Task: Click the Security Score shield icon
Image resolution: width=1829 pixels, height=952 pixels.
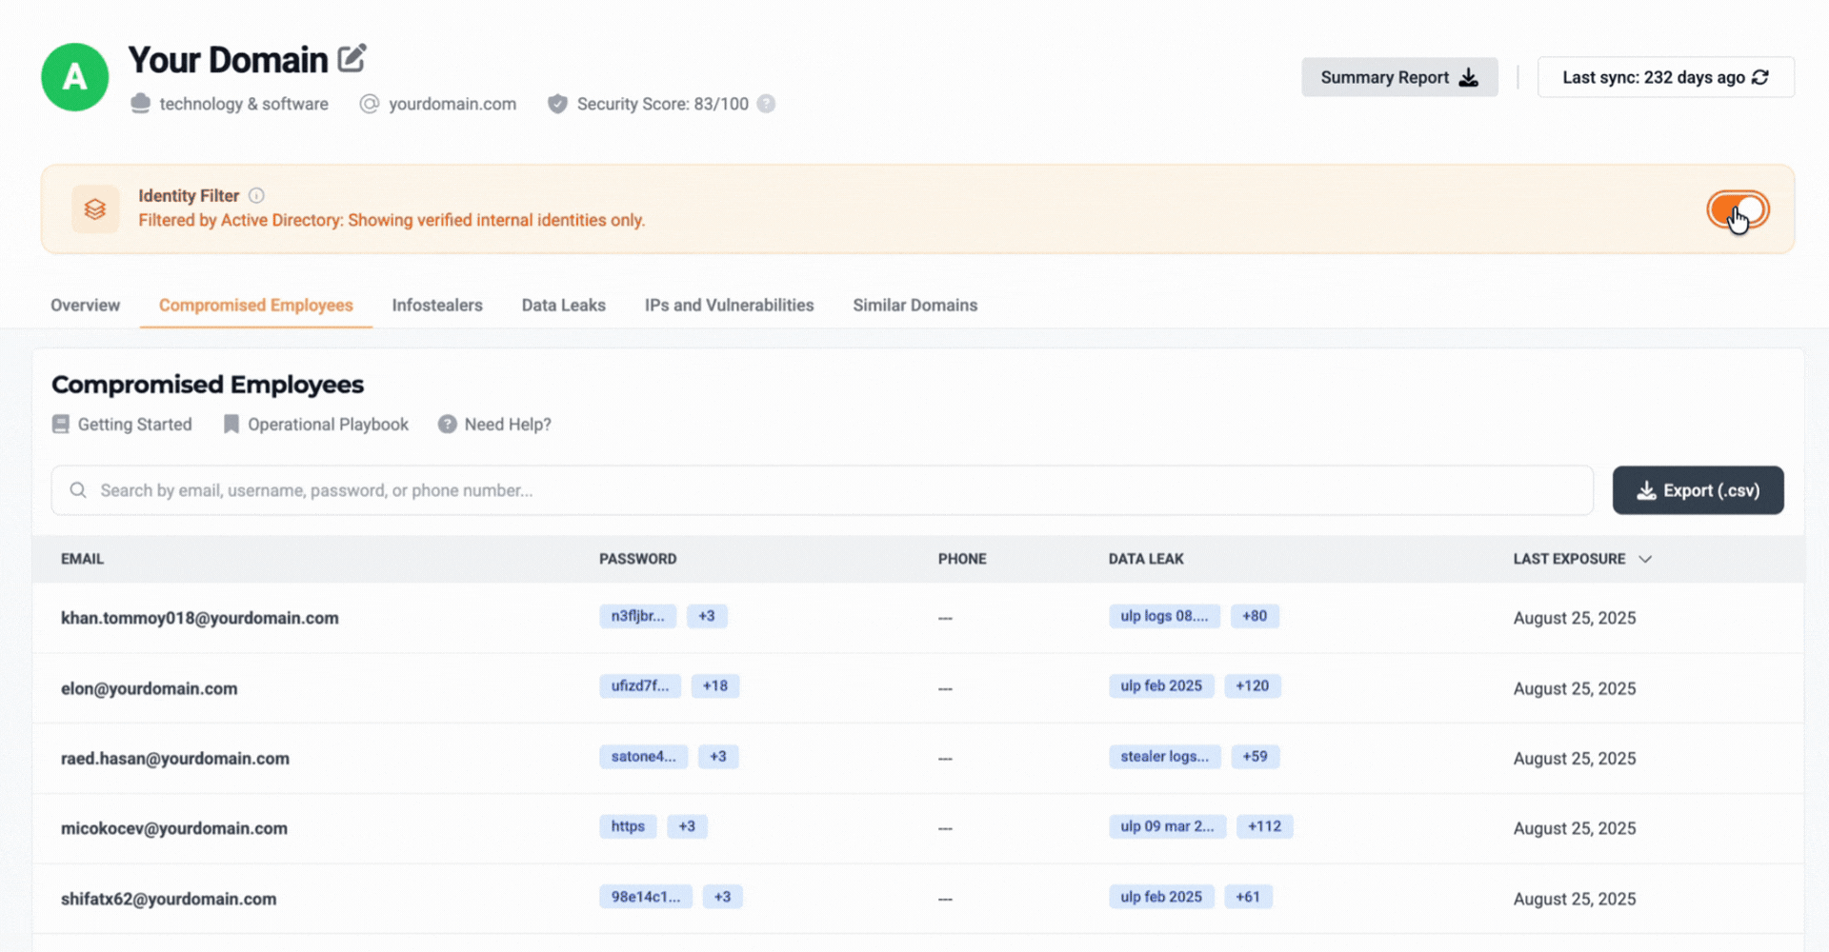Action: click(557, 104)
